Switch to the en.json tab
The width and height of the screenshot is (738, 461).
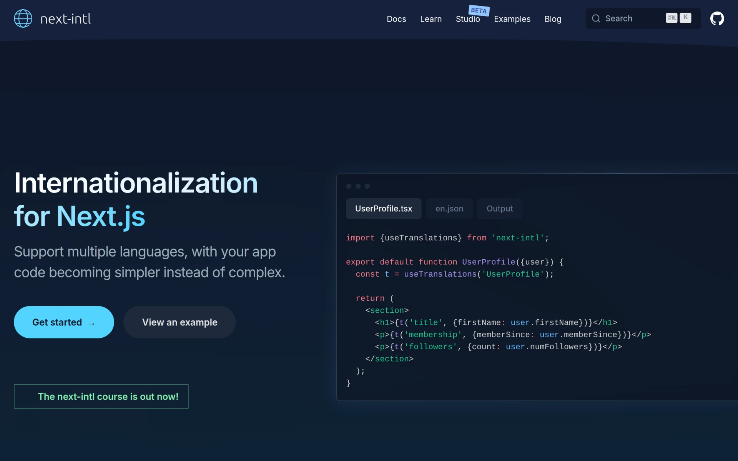coord(449,209)
